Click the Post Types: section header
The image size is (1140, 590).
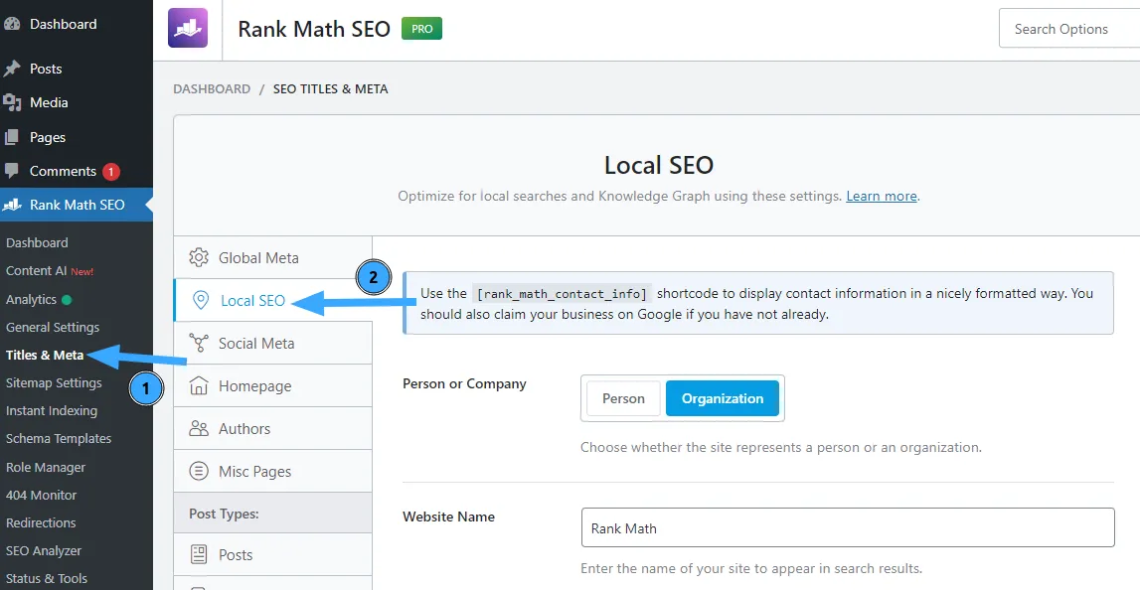(x=224, y=514)
